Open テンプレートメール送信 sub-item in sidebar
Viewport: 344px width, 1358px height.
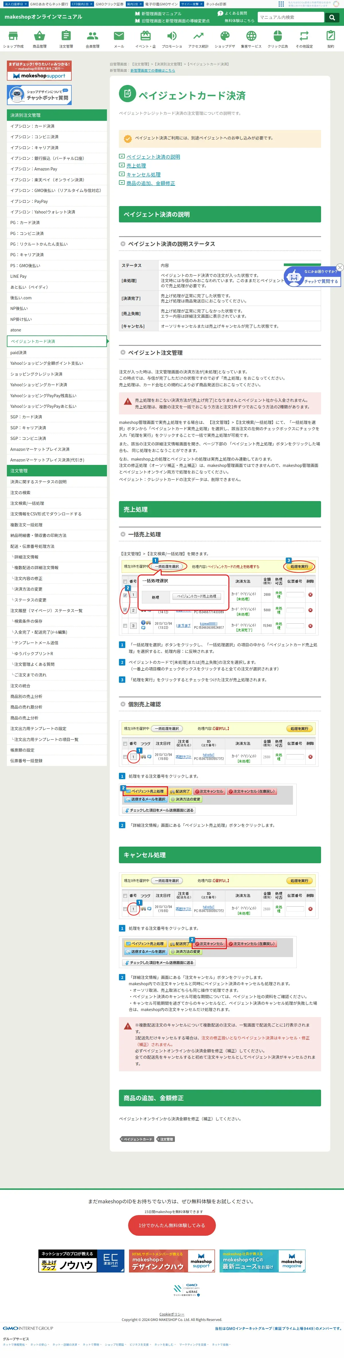[x=57, y=643]
